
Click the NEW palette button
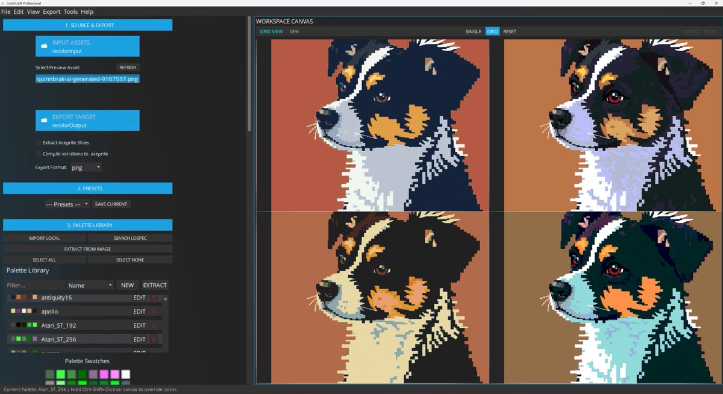127,285
